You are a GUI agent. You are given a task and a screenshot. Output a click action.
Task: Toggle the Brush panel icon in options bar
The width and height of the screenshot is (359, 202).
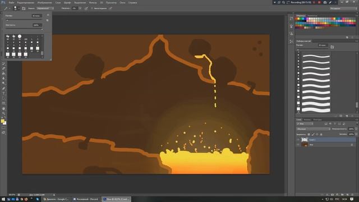[24, 8]
